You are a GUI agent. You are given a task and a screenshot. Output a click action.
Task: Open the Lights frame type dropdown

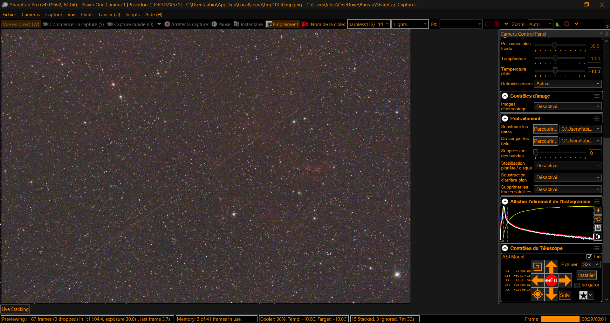click(410, 24)
